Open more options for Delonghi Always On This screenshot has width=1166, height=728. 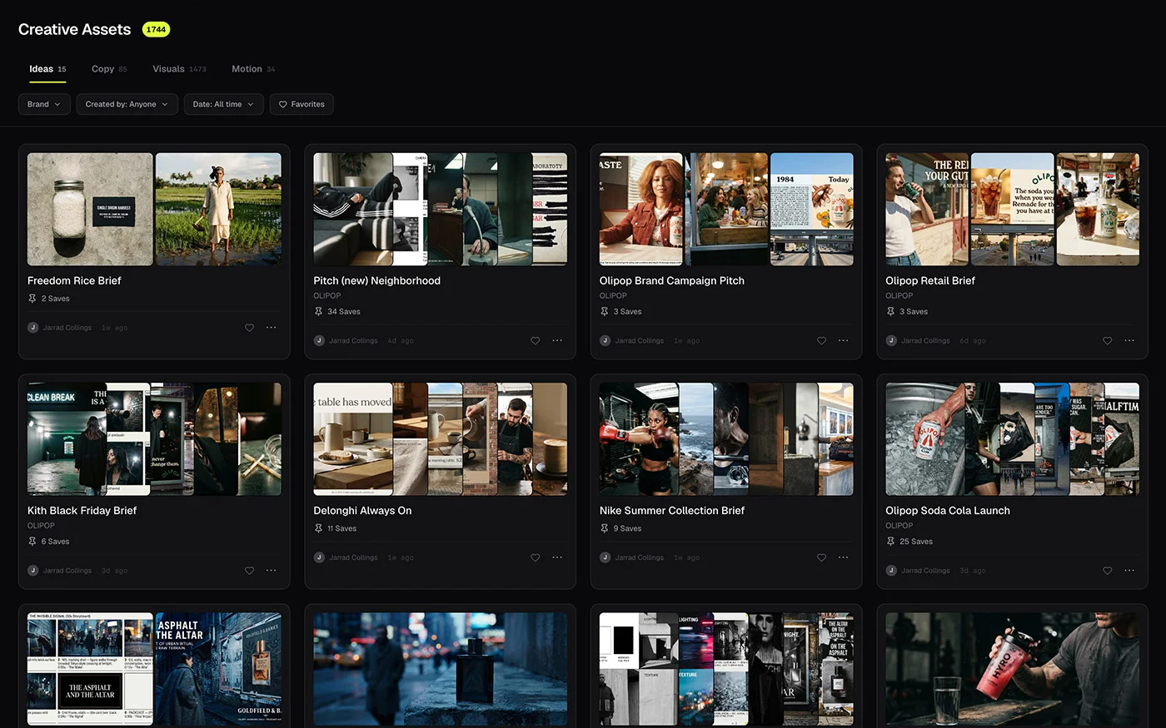[557, 557]
